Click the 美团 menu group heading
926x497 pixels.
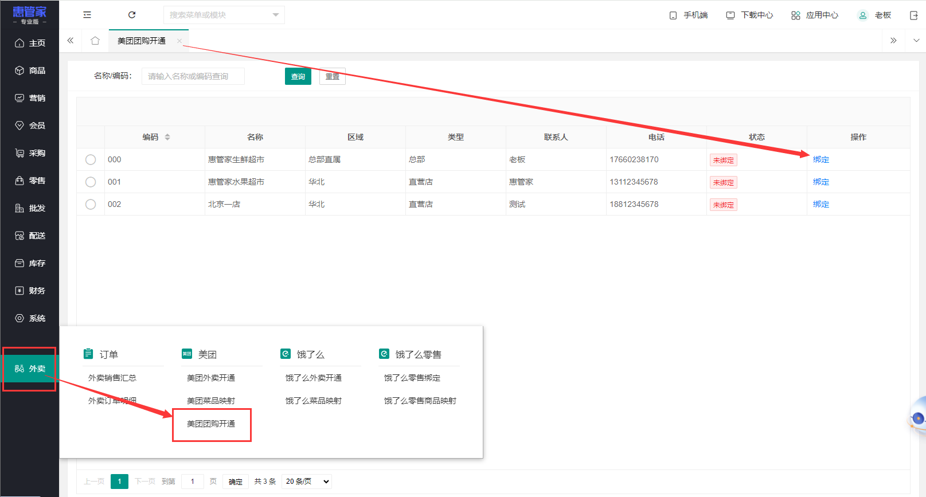200,354
